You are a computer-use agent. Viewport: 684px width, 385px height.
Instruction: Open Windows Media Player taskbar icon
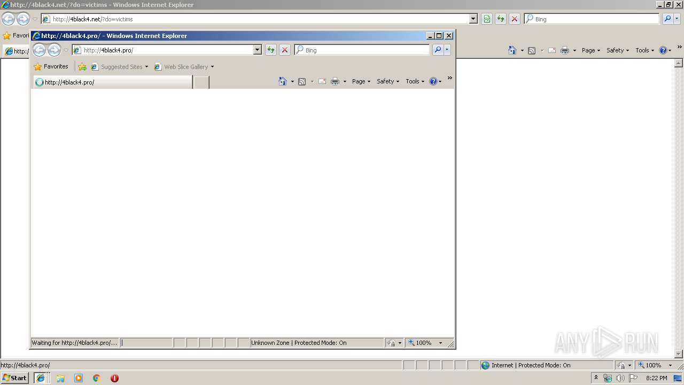pos(79,378)
